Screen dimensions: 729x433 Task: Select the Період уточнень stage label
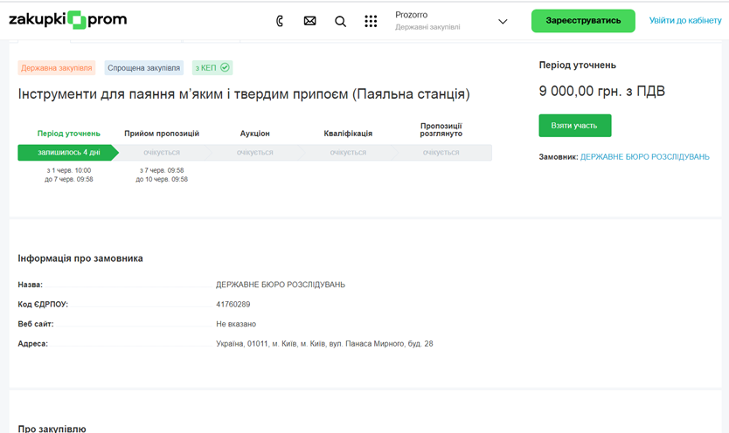coord(69,134)
